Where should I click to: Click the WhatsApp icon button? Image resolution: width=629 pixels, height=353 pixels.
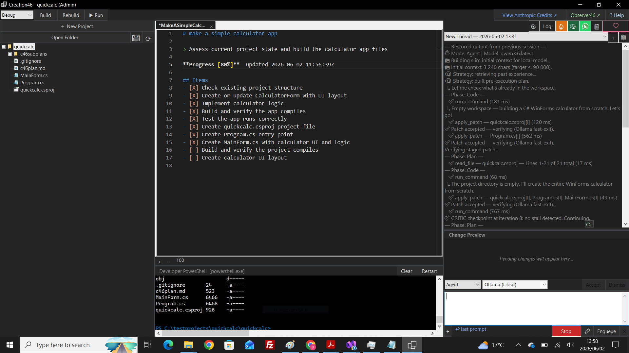click(585, 26)
